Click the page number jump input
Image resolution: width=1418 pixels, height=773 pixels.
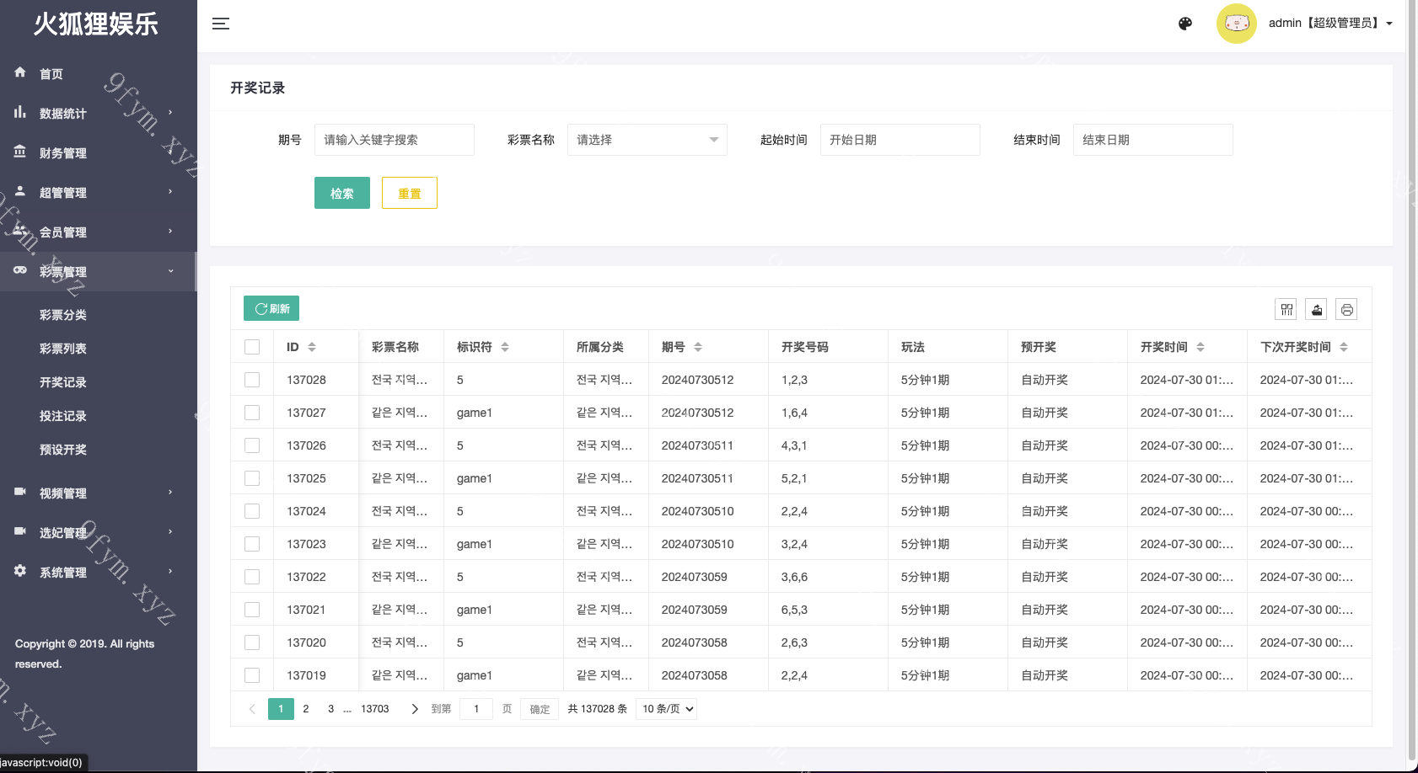click(x=476, y=709)
